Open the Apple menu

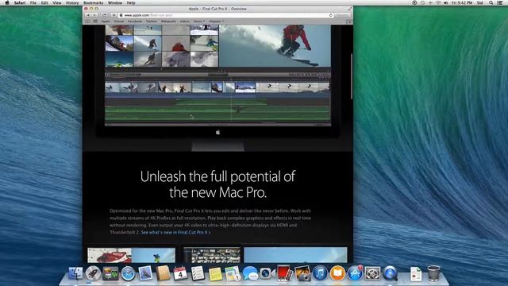click(x=7, y=2)
